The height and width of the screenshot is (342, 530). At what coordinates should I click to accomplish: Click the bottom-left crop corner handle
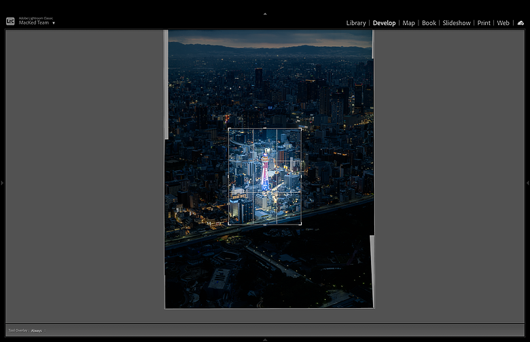[229, 224]
